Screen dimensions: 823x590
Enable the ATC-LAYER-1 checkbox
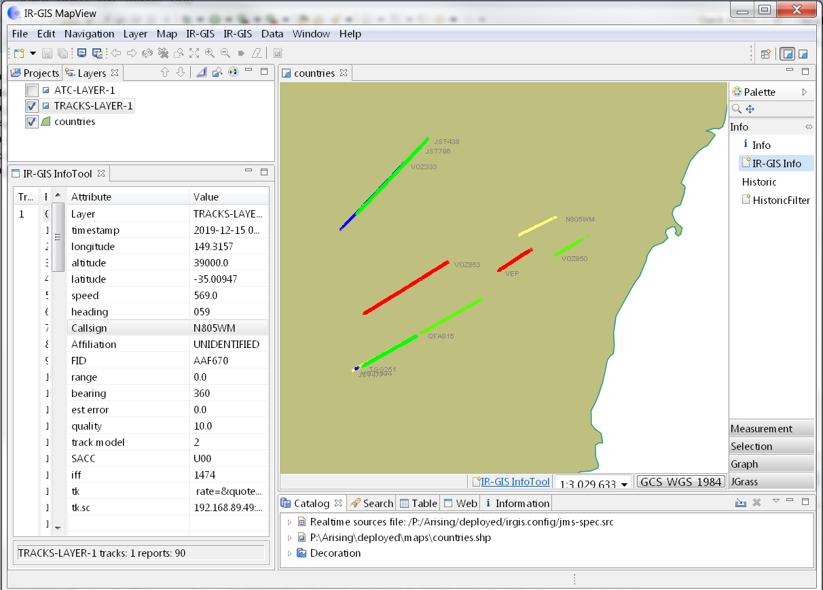(x=32, y=90)
